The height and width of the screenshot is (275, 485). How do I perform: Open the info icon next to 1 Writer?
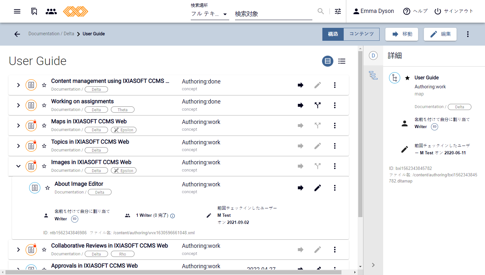coord(173,216)
